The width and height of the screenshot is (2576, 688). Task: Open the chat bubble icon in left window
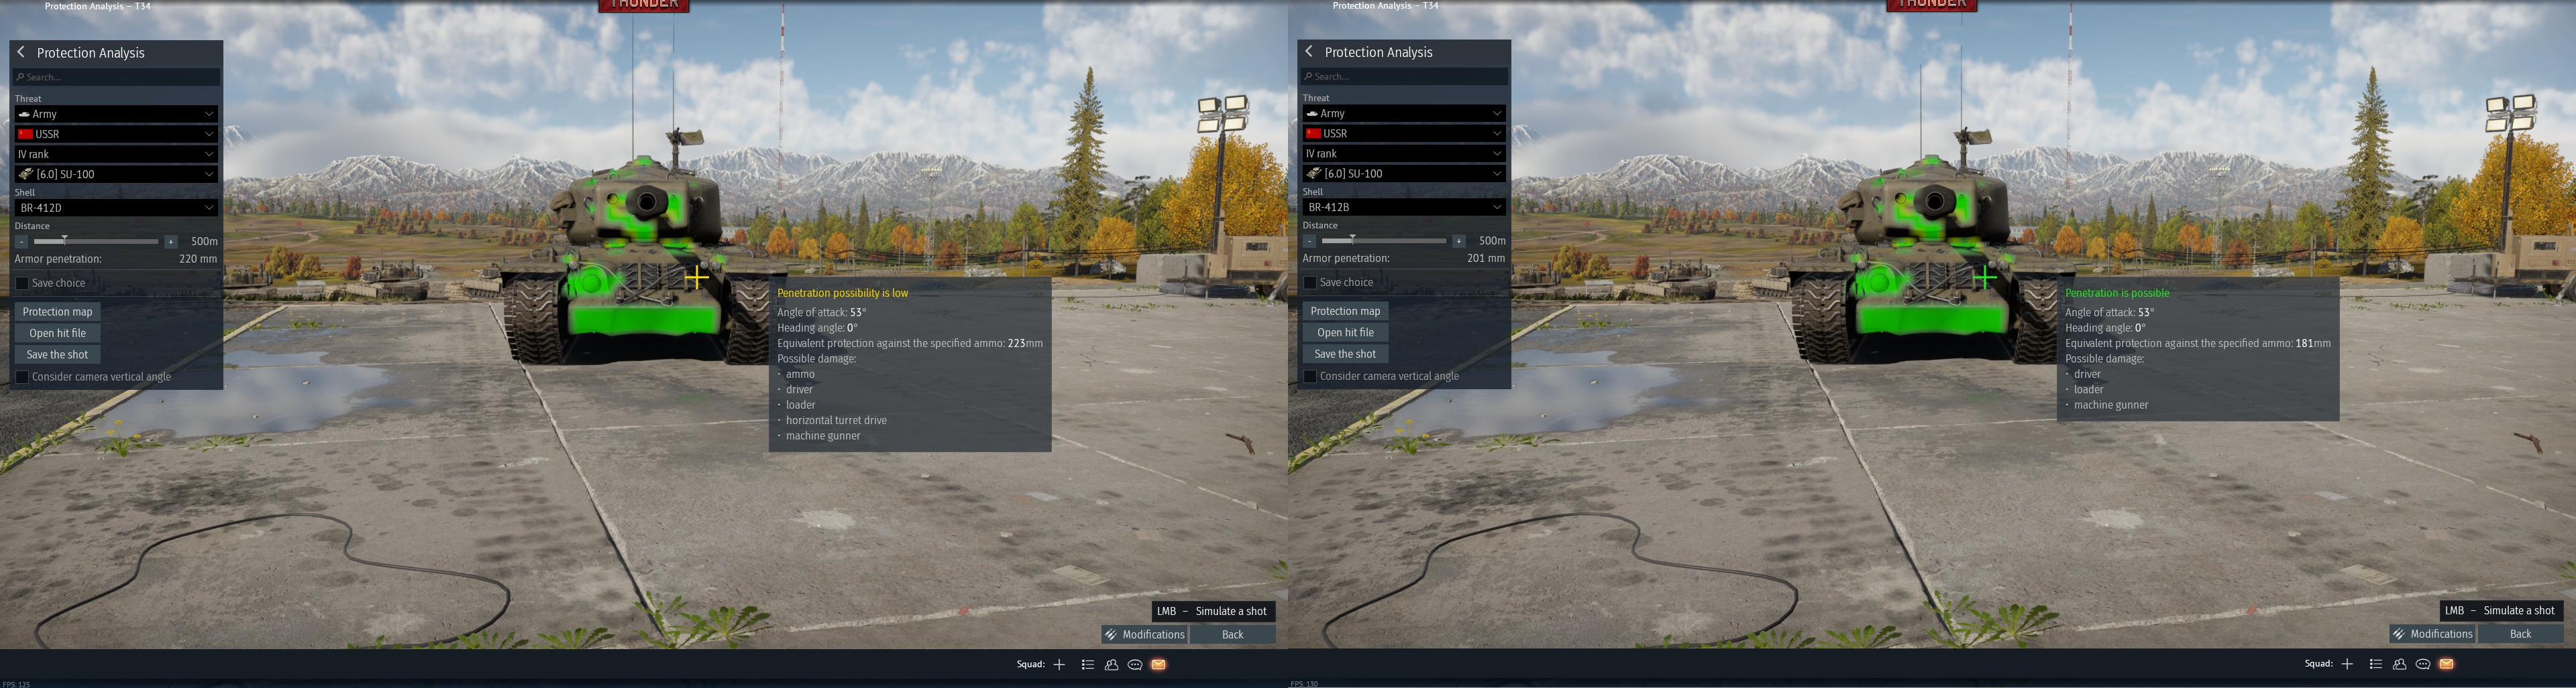click(x=1135, y=664)
